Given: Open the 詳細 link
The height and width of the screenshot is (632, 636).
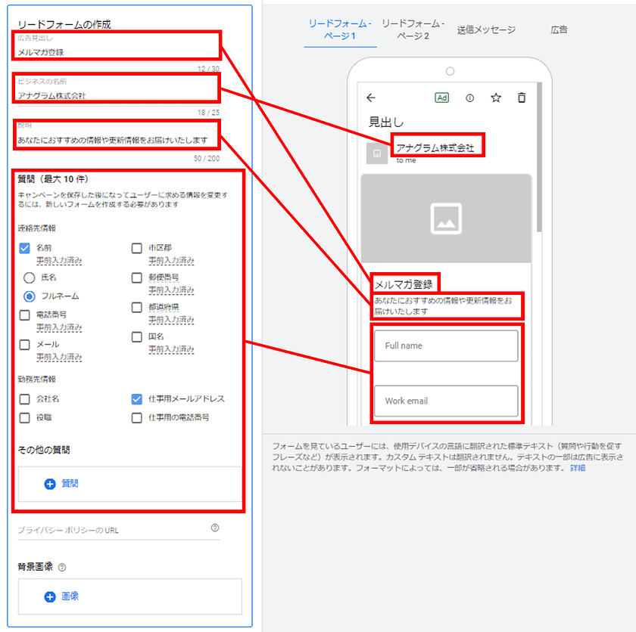Looking at the screenshot, I should tap(578, 468).
